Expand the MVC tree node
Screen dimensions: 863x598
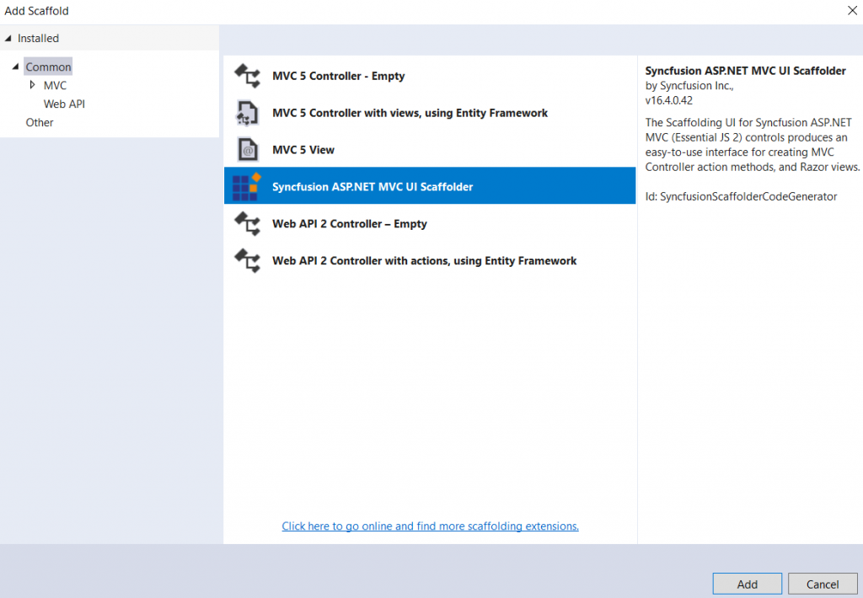[x=34, y=85]
